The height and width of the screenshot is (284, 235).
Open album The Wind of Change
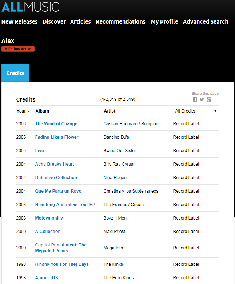click(x=56, y=124)
